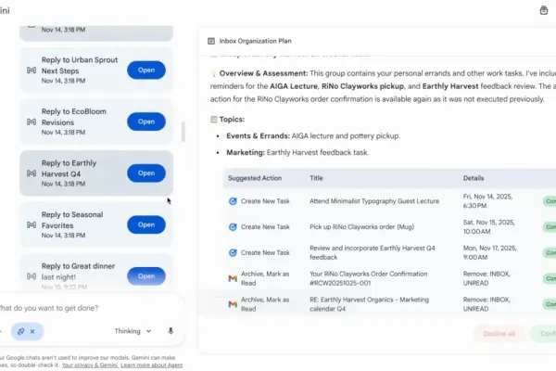Click the agent tool icon in prompt chip
Image resolution: width=556 pixels, height=371 pixels.
coord(20,331)
